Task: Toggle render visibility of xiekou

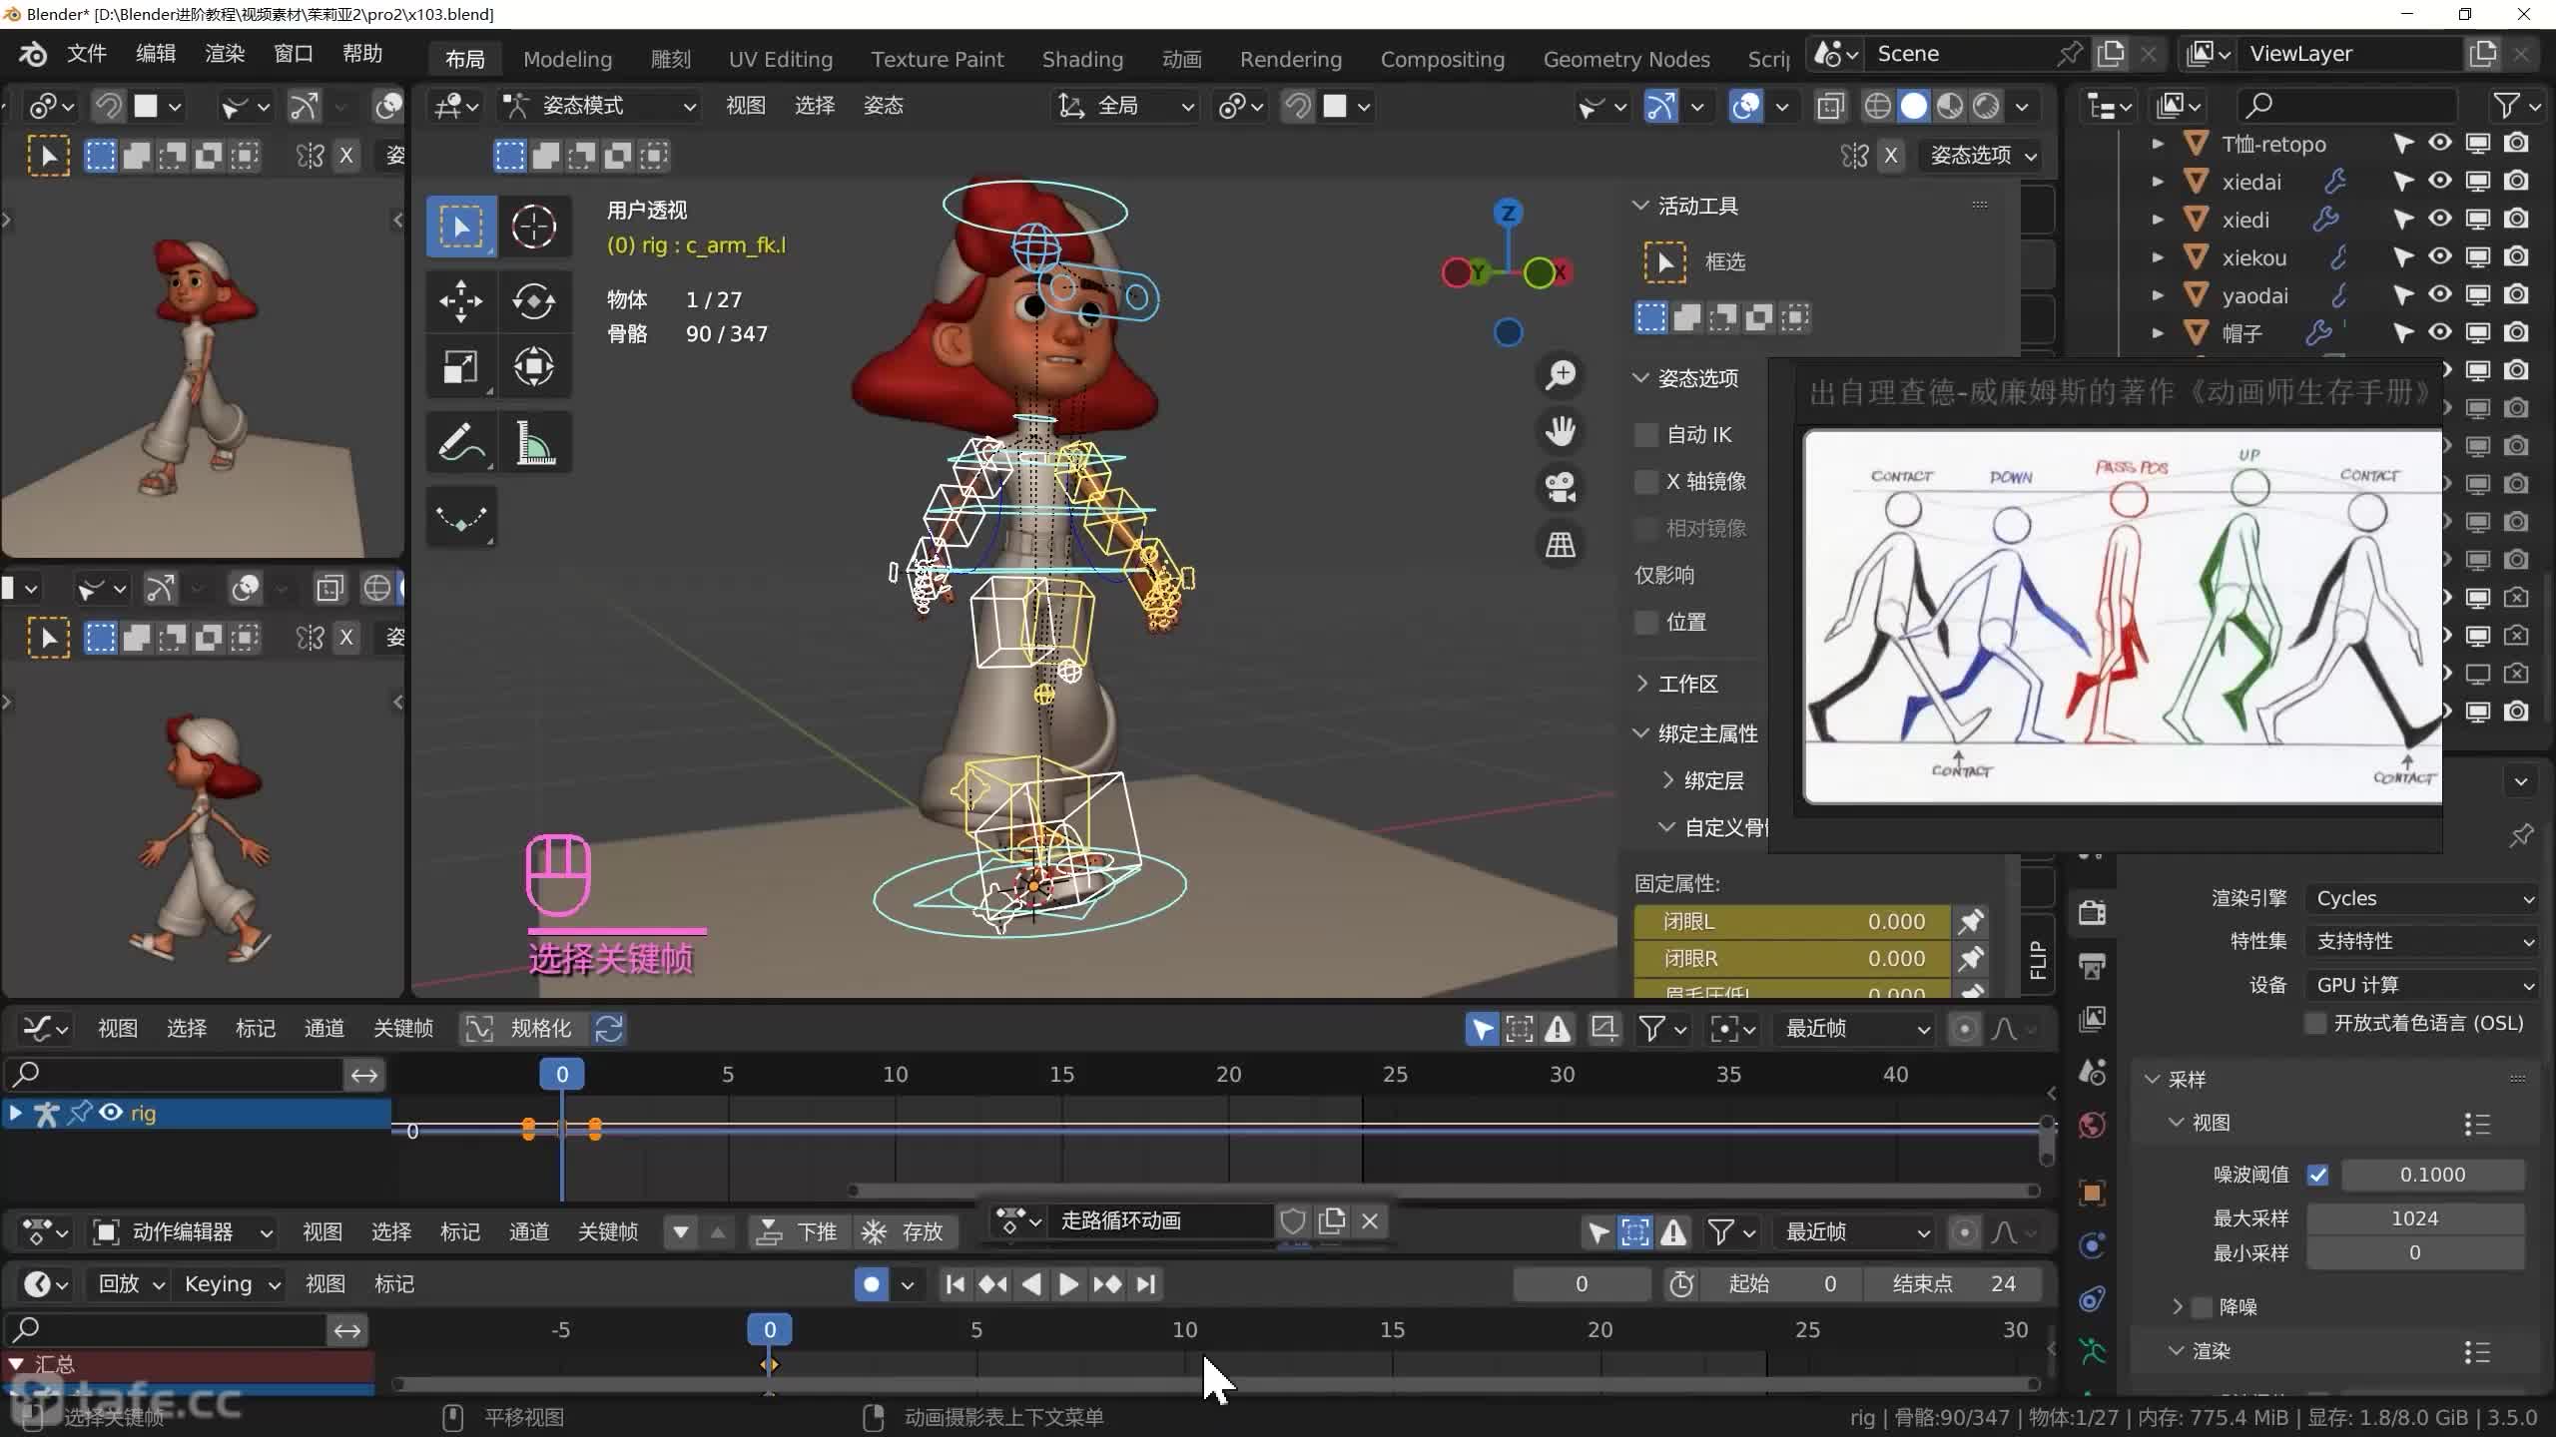Action: 2516,257
